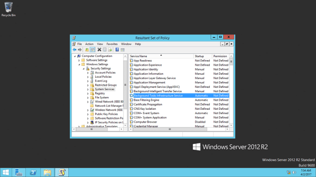Open Server Manager from the taskbar
Viewport: 316px width, 177px height.
pos(19,172)
